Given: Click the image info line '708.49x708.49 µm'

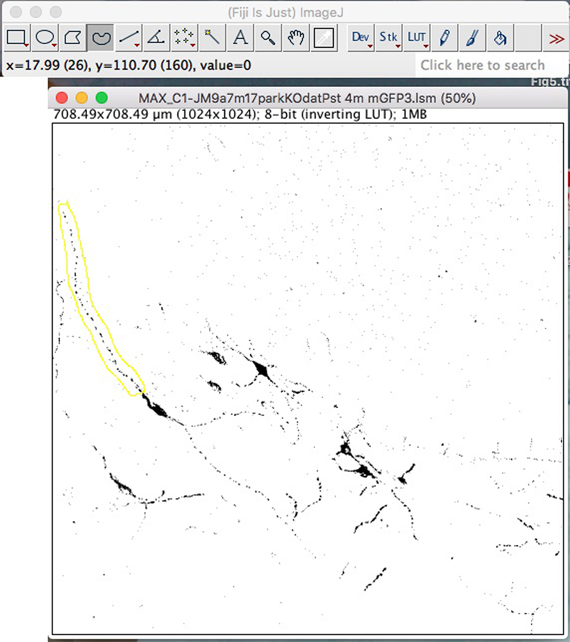Looking at the screenshot, I should pos(240,114).
